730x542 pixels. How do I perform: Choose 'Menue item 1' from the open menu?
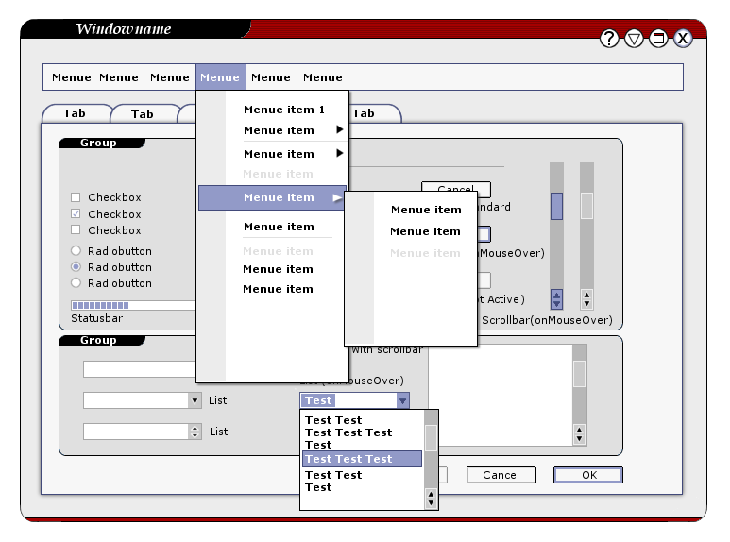tap(284, 110)
